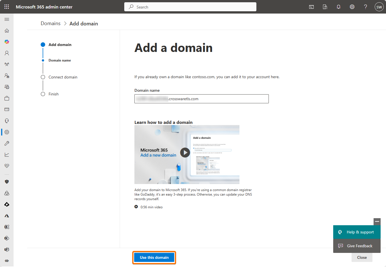The height and width of the screenshot is (267, 386).
Task: Toggle the hamburger navigation menu
Action: (x=7, y=19)
